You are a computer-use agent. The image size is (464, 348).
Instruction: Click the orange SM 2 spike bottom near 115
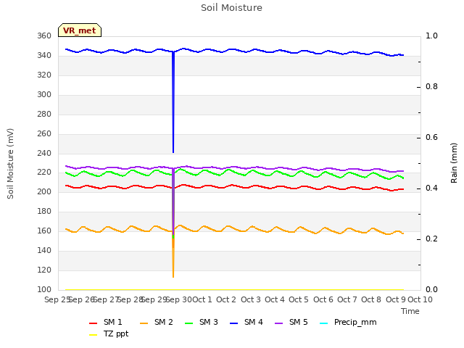pos(173,275)
